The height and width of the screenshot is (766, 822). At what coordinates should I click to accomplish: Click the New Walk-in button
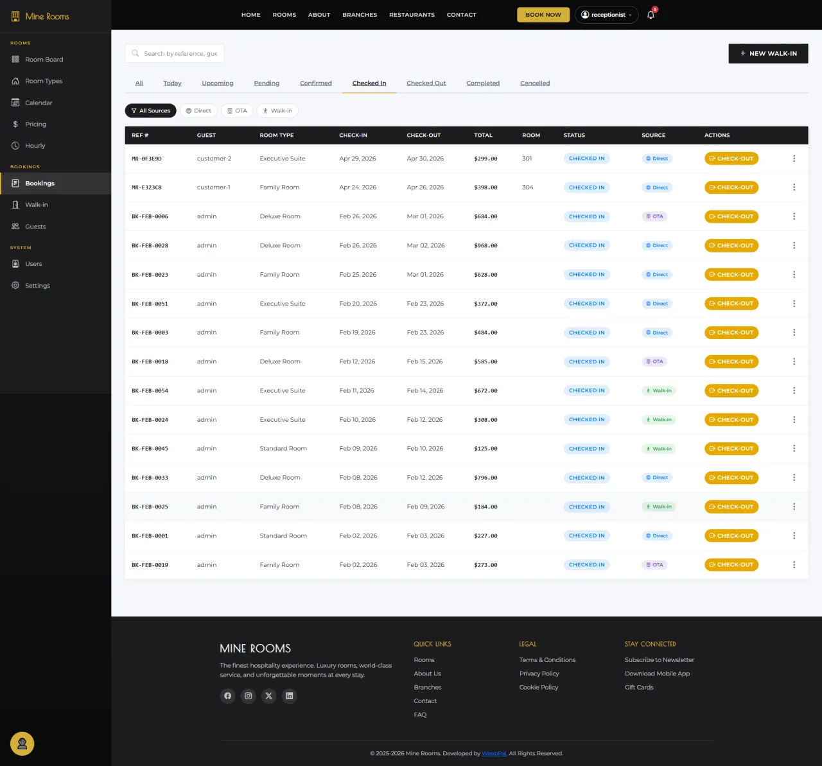point(768,53)
